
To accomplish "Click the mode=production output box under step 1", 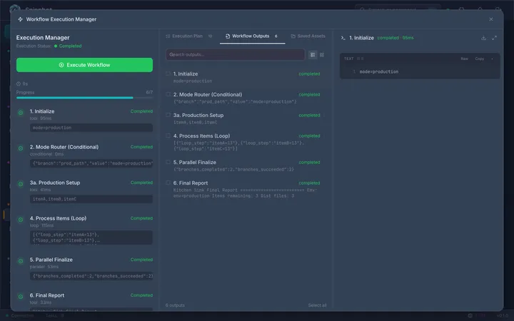I will [x=91, y=128].
